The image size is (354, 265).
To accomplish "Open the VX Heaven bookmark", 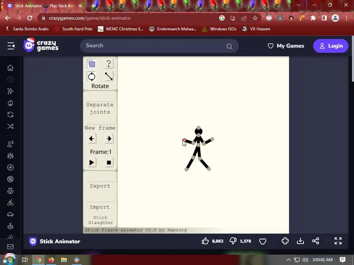I will 256,29.
